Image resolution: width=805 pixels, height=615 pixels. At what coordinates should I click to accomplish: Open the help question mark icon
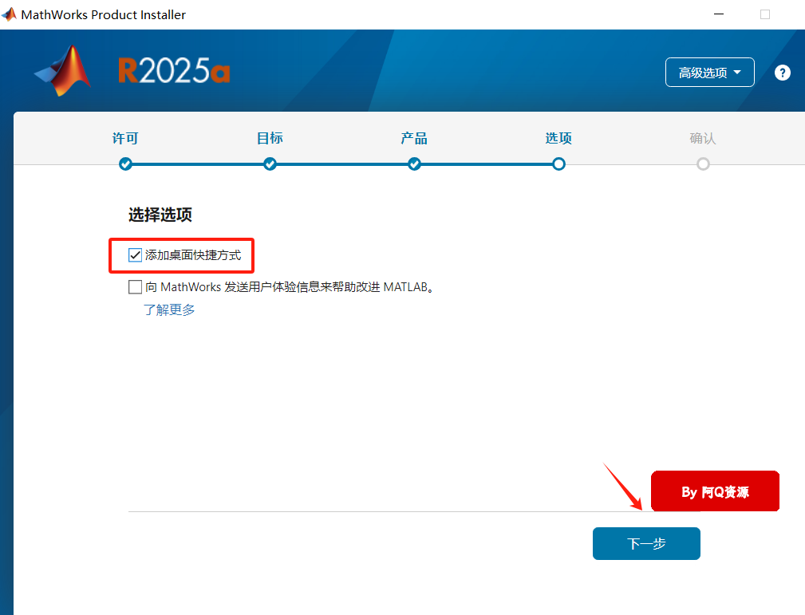[783, 73]
